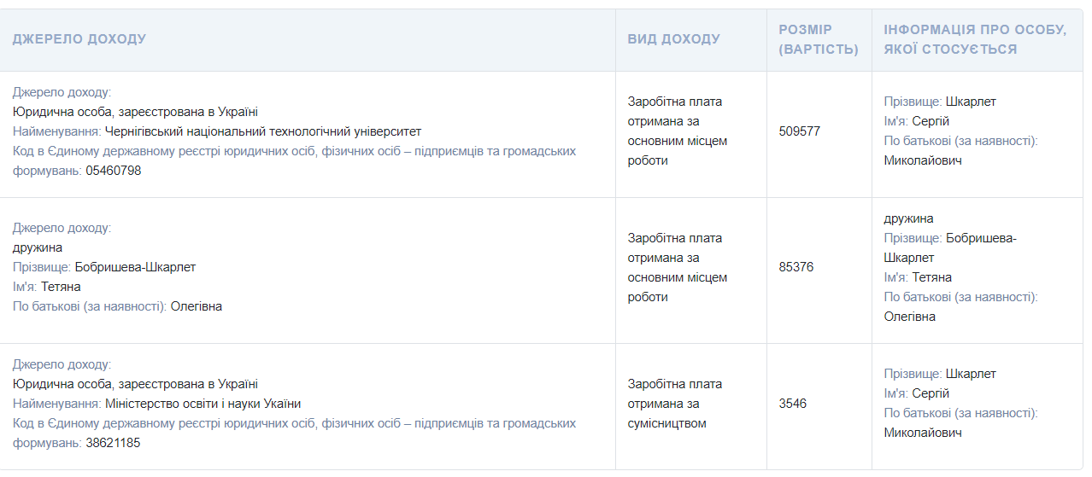Click the income type cell in the first row
Viewport: 1092px width, 477px height.
click(677, 131)
